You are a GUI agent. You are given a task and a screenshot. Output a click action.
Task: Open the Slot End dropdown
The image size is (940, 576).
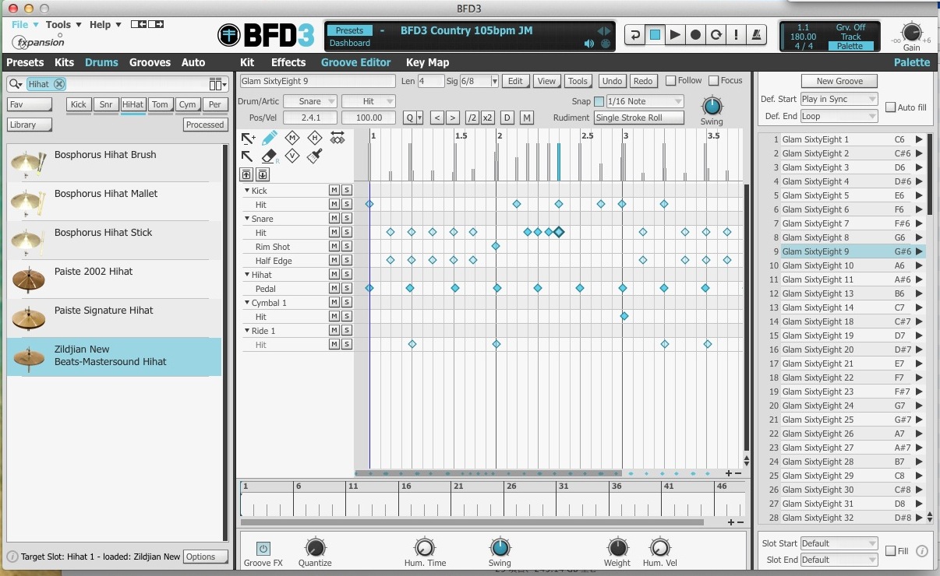click(x=839, y=560)
